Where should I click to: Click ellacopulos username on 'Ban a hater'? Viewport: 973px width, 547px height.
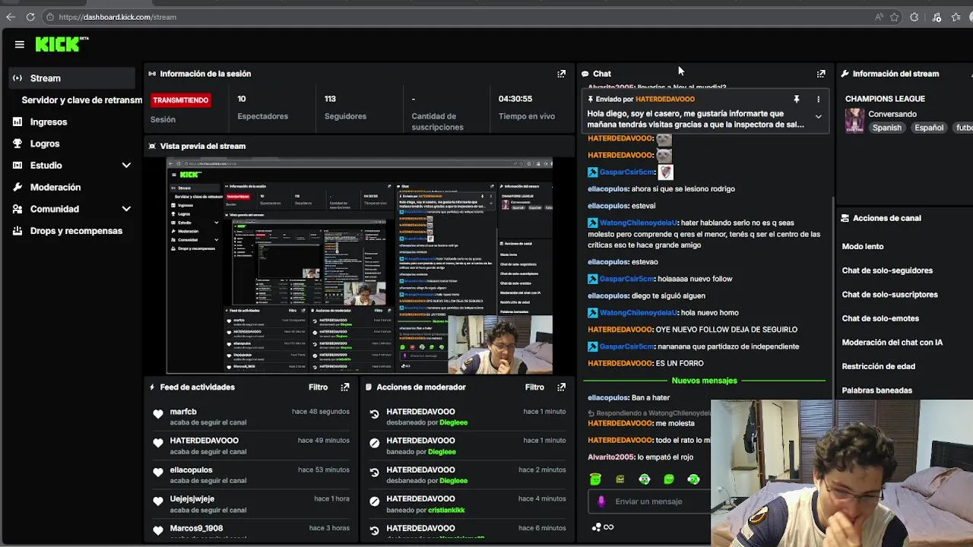608,397
